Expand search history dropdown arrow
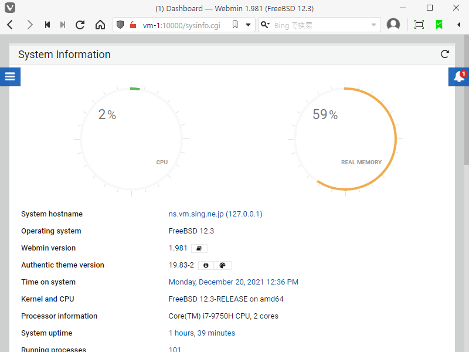The image size is (469, 352). (x=373, y=25)
